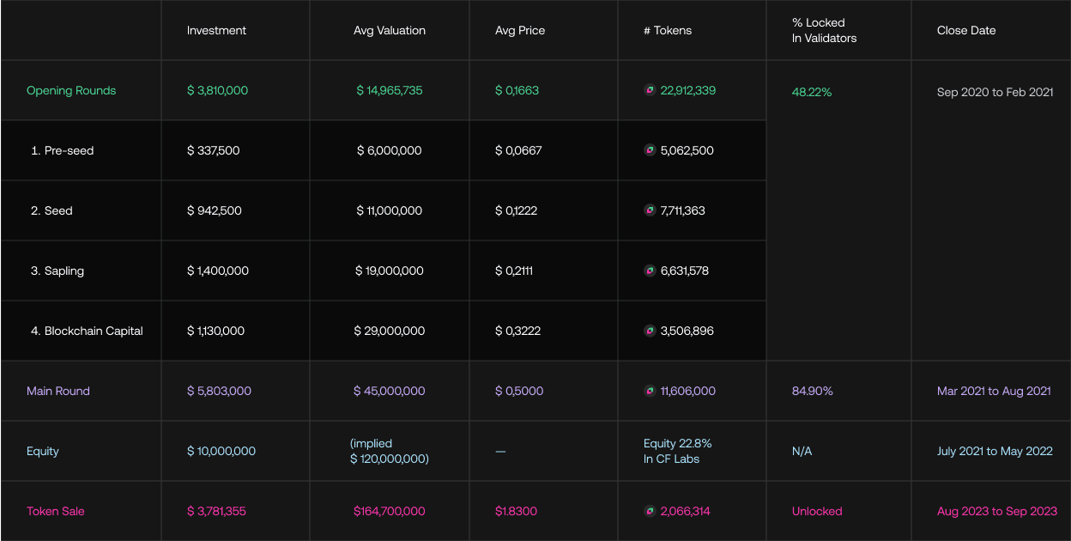Toggle the Unlocked status in Token Sale row
The width and height of the screenshot is (1071, 541).
[817, 511]
